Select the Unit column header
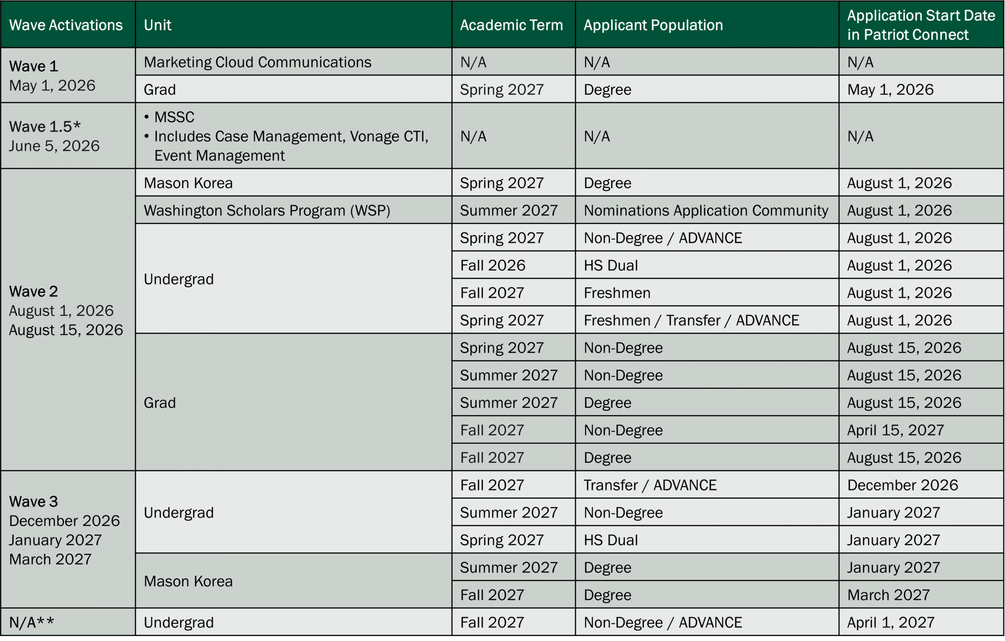1005x641 pixels. (157, 25)
